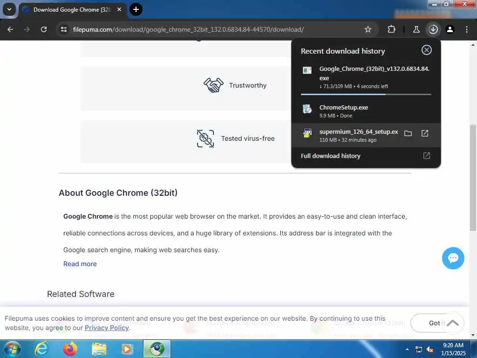Click the Read more link
The image size is (477, 358).
click(80, 264)
